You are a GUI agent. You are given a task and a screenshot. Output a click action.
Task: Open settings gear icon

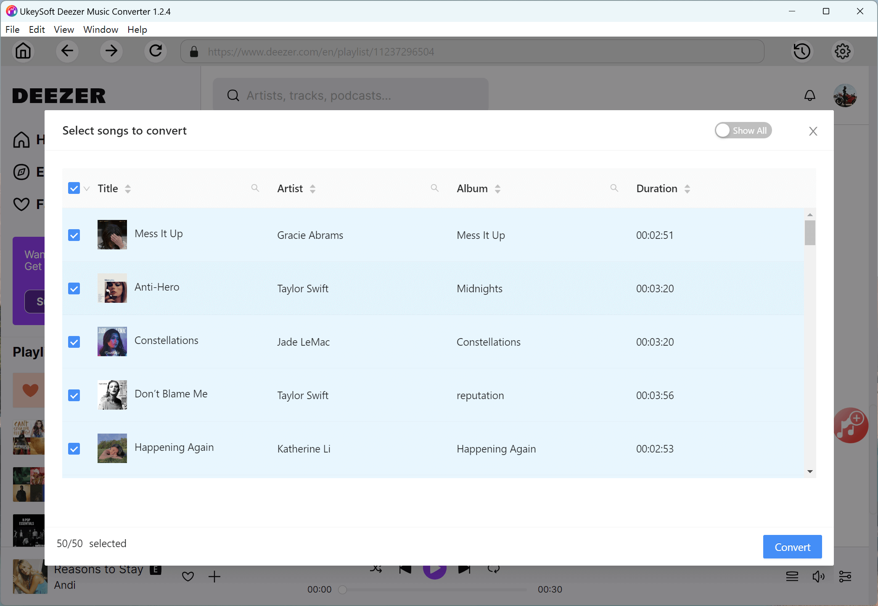click(842, 51)
